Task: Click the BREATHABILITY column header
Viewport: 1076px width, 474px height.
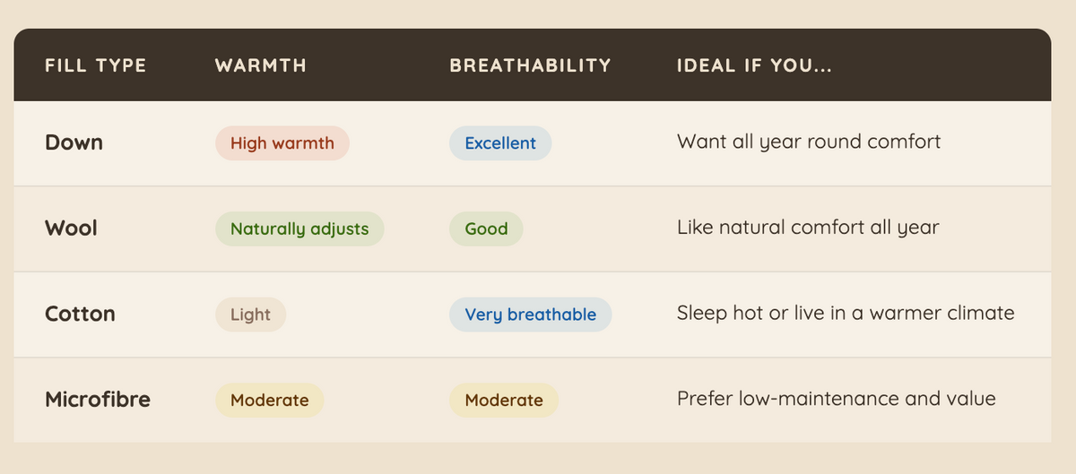Action: pyautogui.click(x=530, y=65)
